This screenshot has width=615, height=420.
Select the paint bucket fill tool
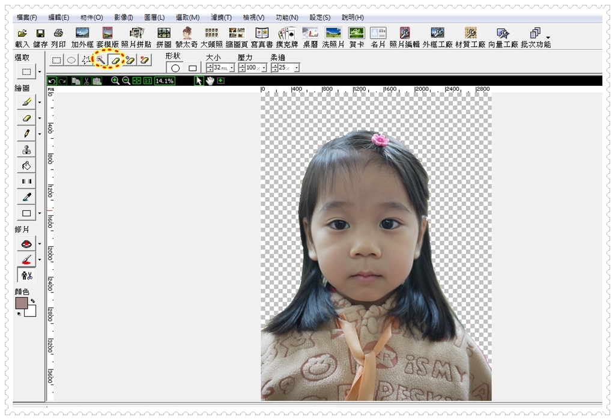26,166
